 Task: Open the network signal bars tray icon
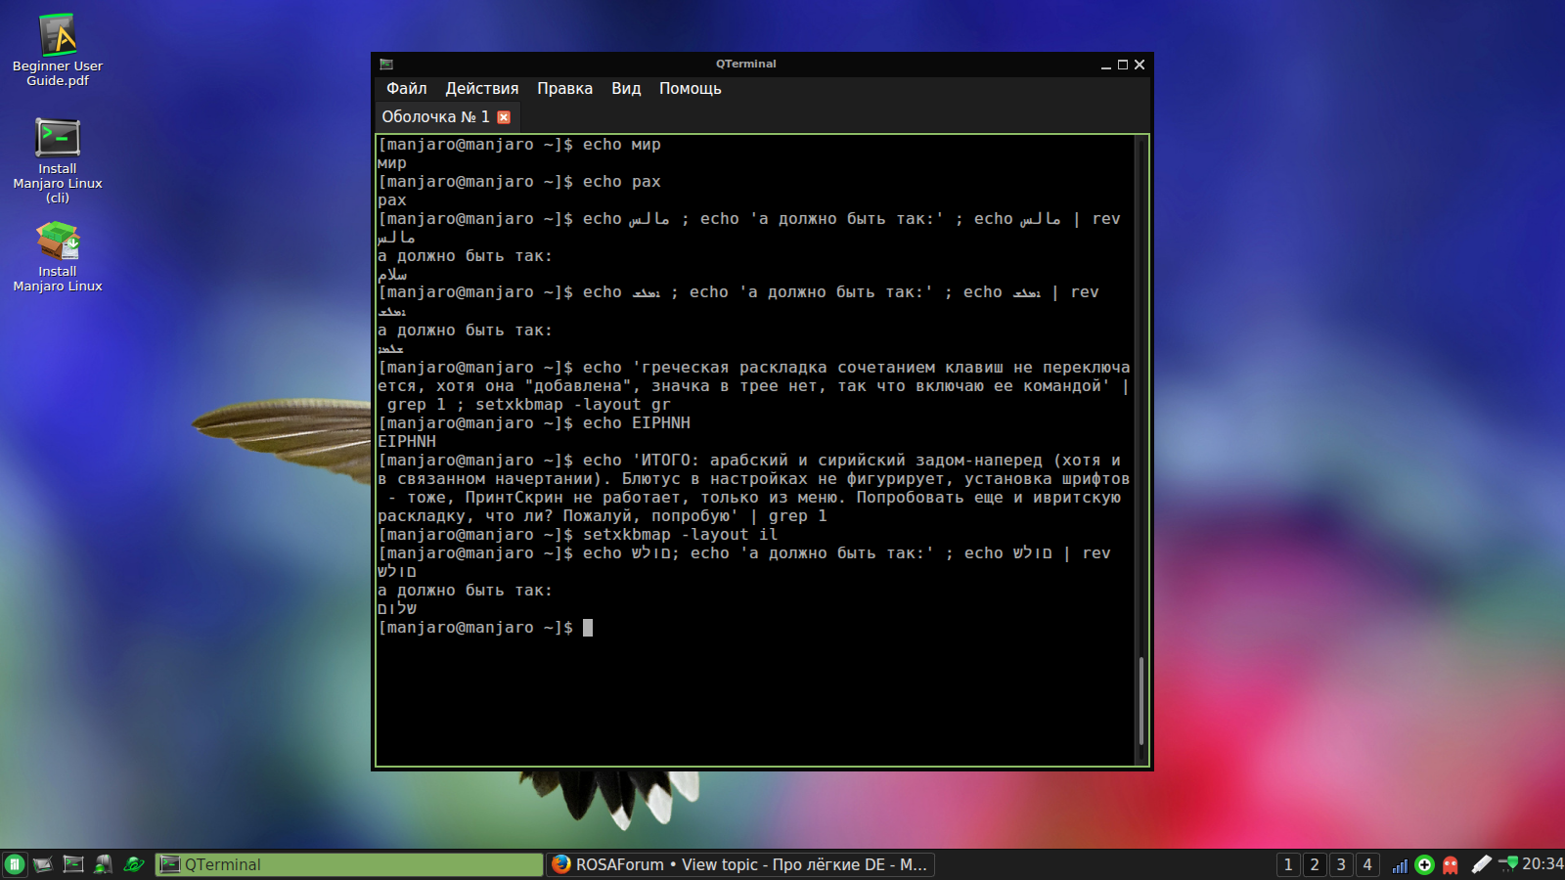1400,864
